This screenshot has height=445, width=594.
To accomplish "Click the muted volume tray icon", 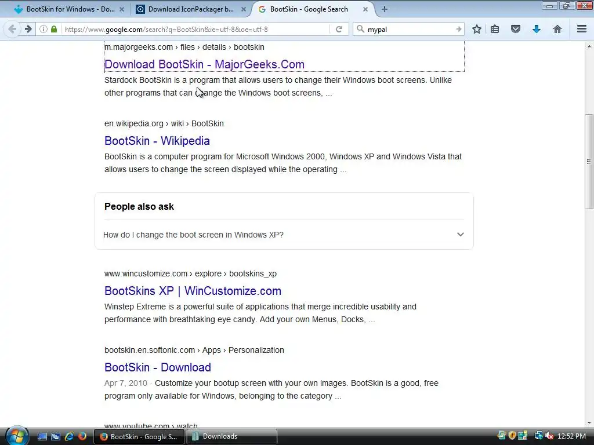I will (x=549, y=436).
